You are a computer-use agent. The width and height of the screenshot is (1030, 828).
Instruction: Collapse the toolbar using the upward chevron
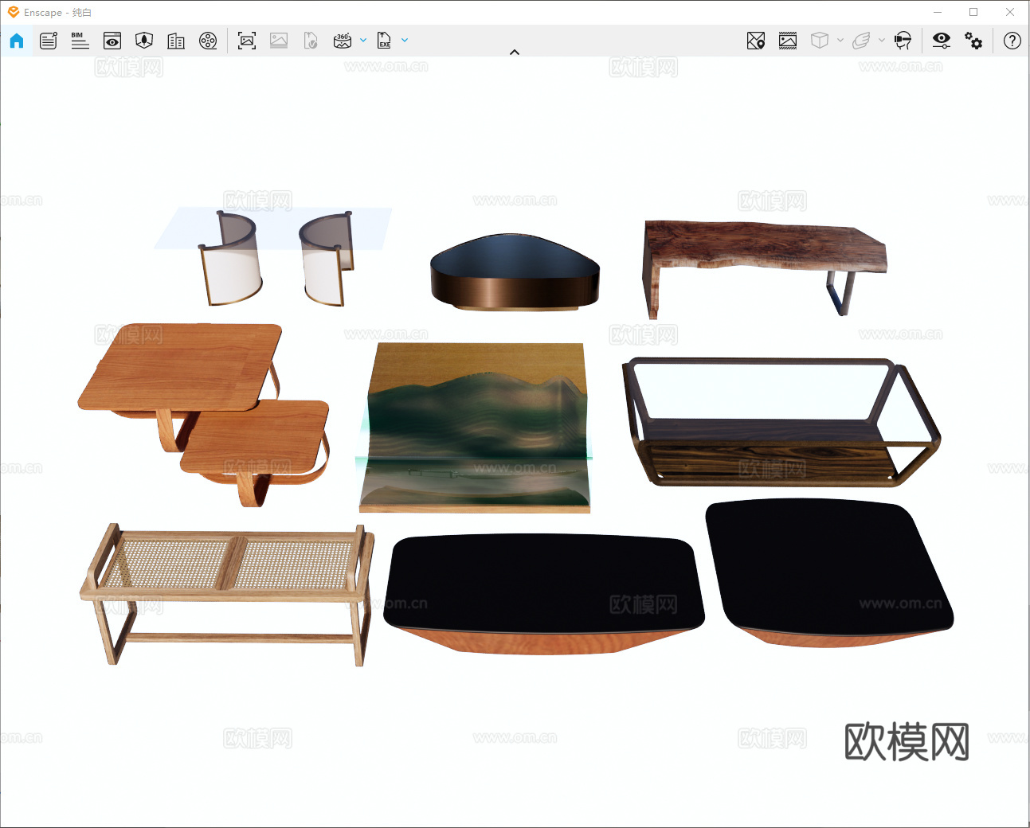click(x=515, y=53)
